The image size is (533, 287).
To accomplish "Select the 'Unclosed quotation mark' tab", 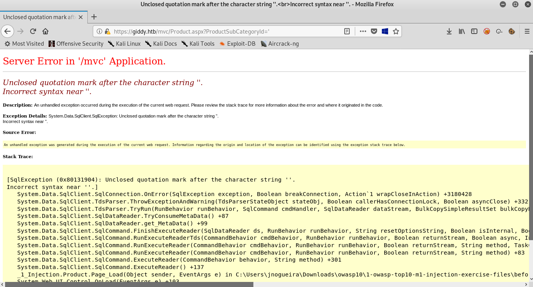I will (39, 17).
